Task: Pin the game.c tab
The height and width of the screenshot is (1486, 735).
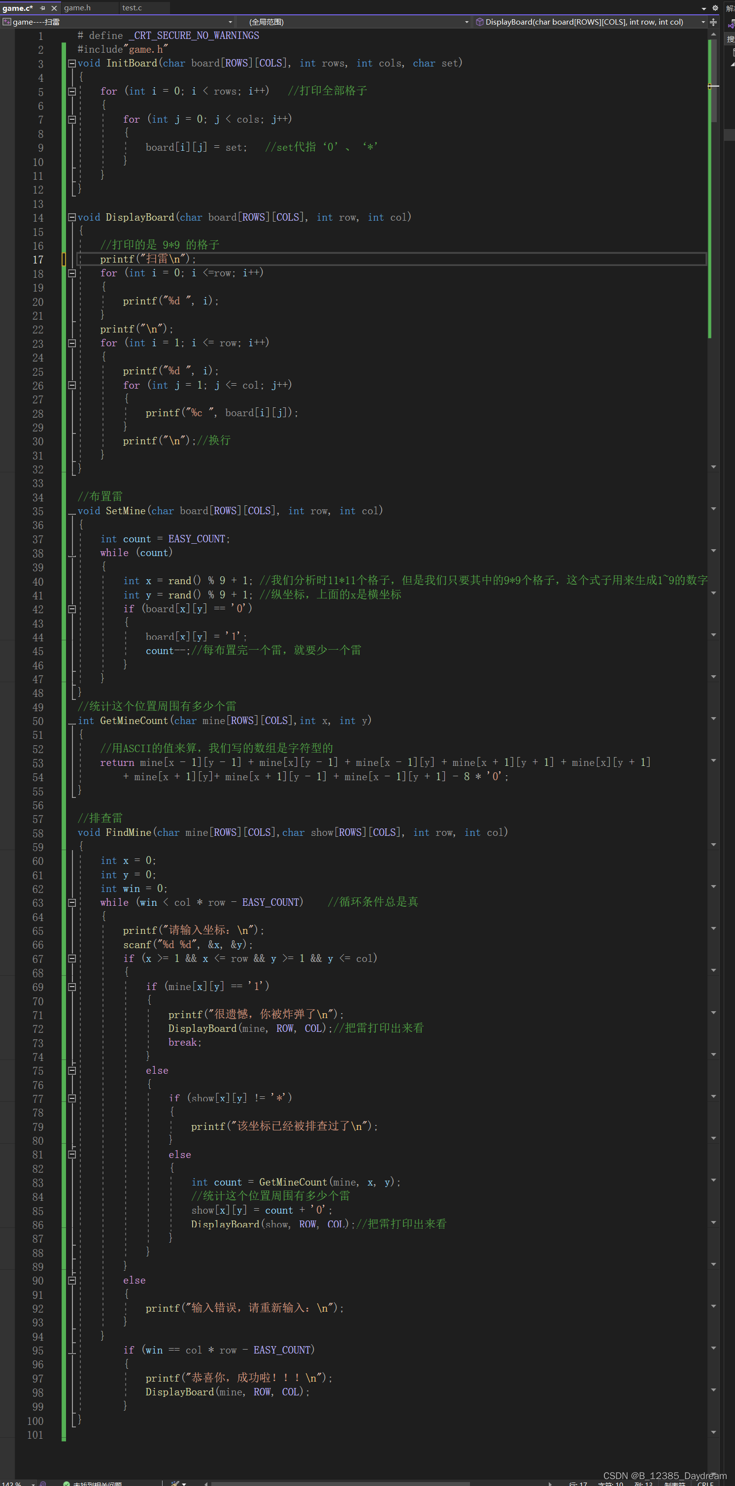Action: [43, 8]
